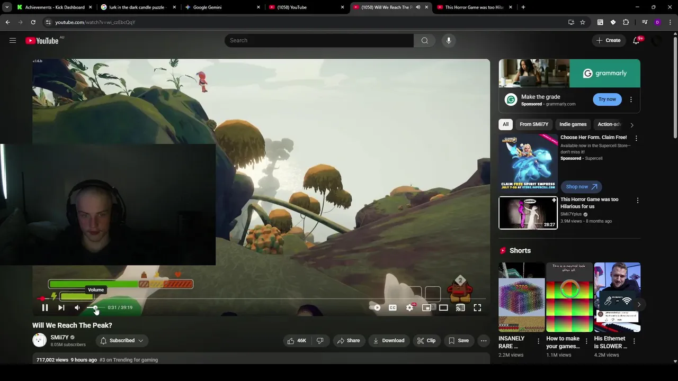The height and width of the screenshot is (381, 678).
Task: Mute tab audio icon on playing tab
Action: coord(418,7)
